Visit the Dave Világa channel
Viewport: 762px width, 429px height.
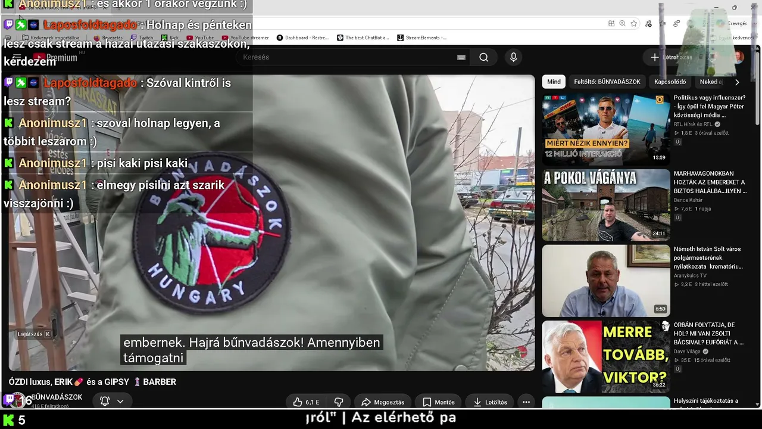point(687,352)
